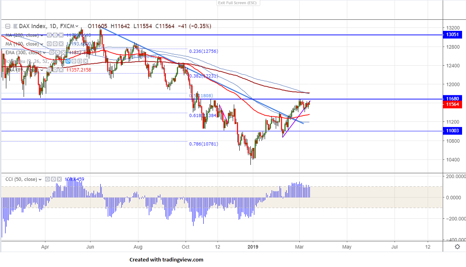Click the Jul label on time axis
Viewport: 466px width, 267px height.
395,247
